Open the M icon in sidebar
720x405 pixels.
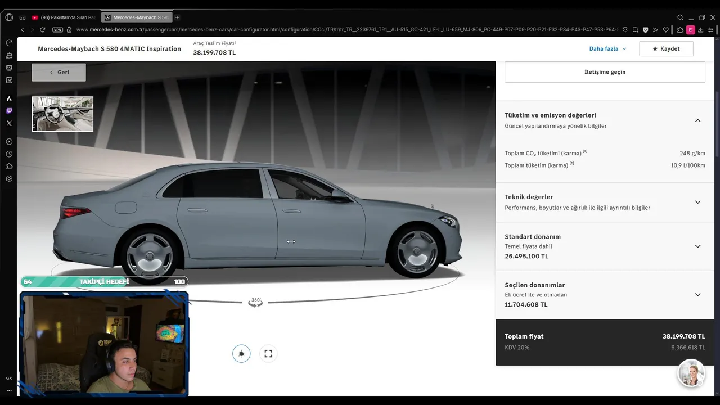9,80
